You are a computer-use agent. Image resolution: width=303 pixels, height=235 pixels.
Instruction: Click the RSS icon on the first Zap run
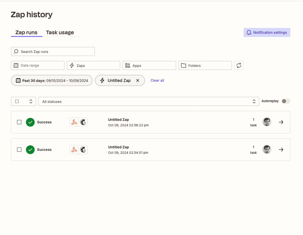74,122
